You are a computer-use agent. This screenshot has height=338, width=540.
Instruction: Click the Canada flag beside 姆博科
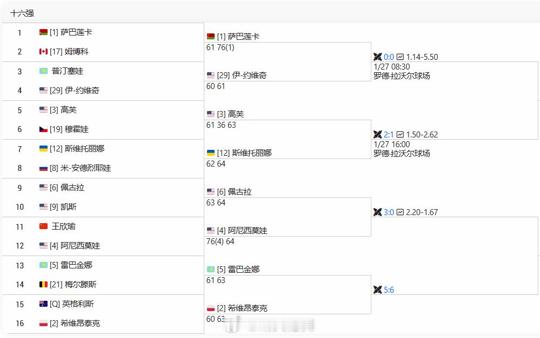(44, 52)
